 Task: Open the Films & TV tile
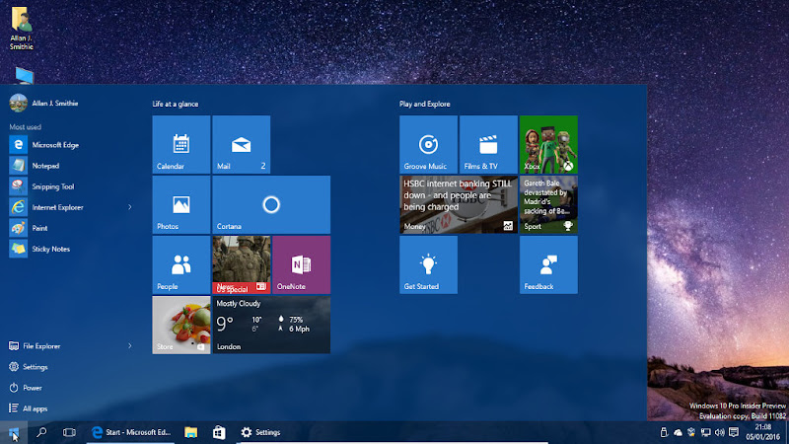(488, 144)
